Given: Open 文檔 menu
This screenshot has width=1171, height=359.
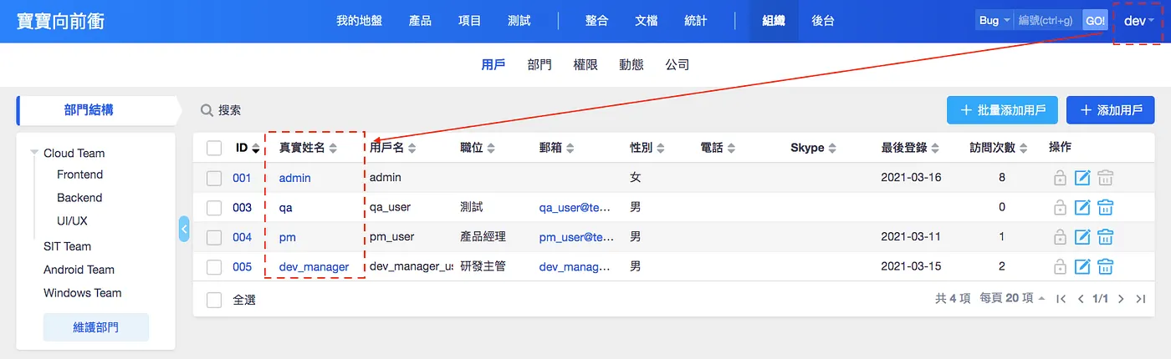Looking at the screenshot, I should 646,21.
